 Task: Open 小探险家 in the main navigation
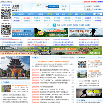coord(40,14)
